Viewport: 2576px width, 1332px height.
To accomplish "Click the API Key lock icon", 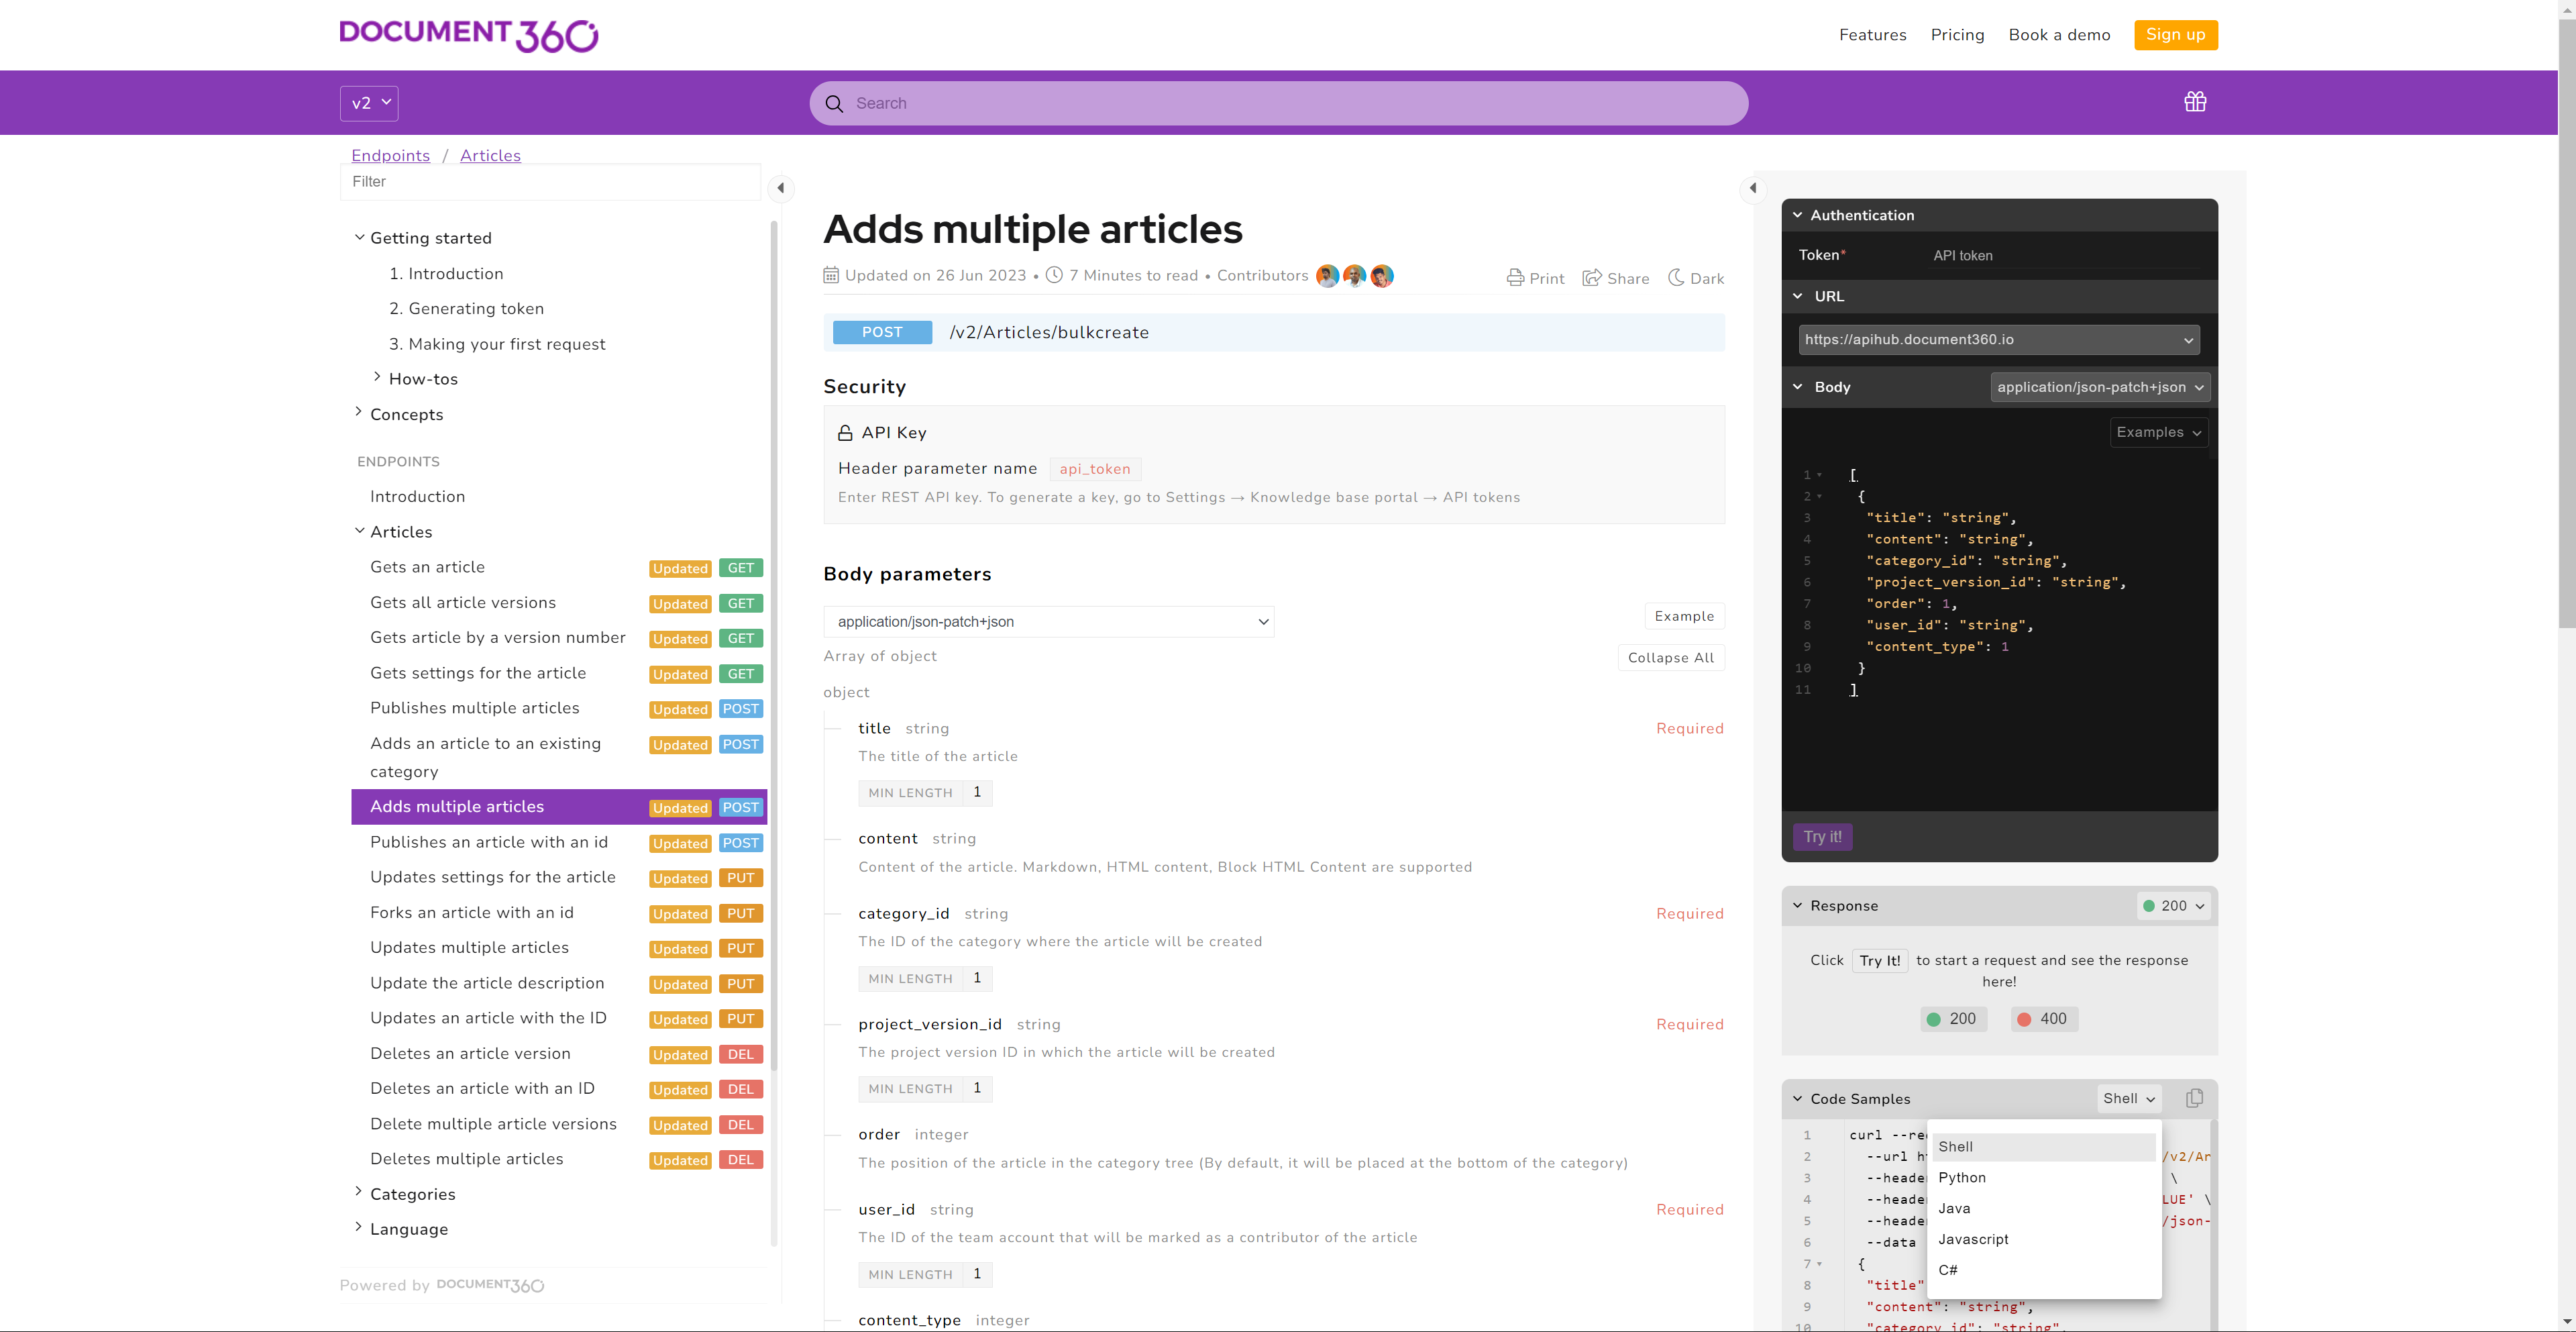I will 845,433.
